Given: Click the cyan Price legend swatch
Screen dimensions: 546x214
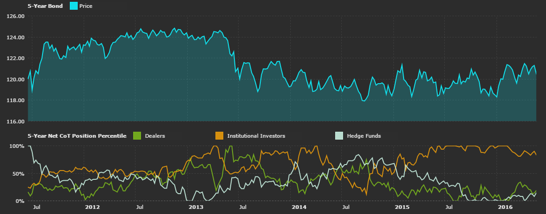Looking at the screenshot, I should (74, 6).
